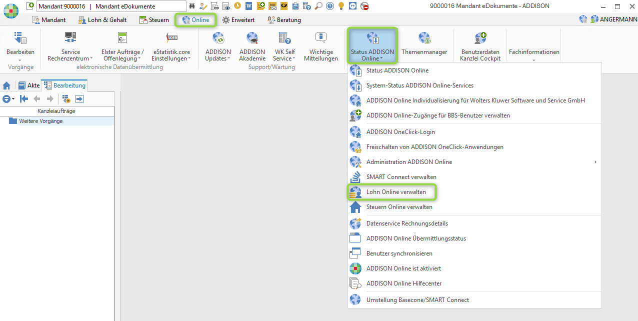Click the yellow clock icon
Image resolution: width=638 pixels, height=321 pixels.
(x=237, y=6)
